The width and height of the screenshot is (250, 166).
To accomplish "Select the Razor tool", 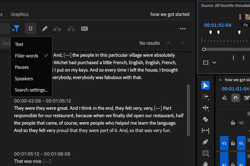I will coord(205,119).
